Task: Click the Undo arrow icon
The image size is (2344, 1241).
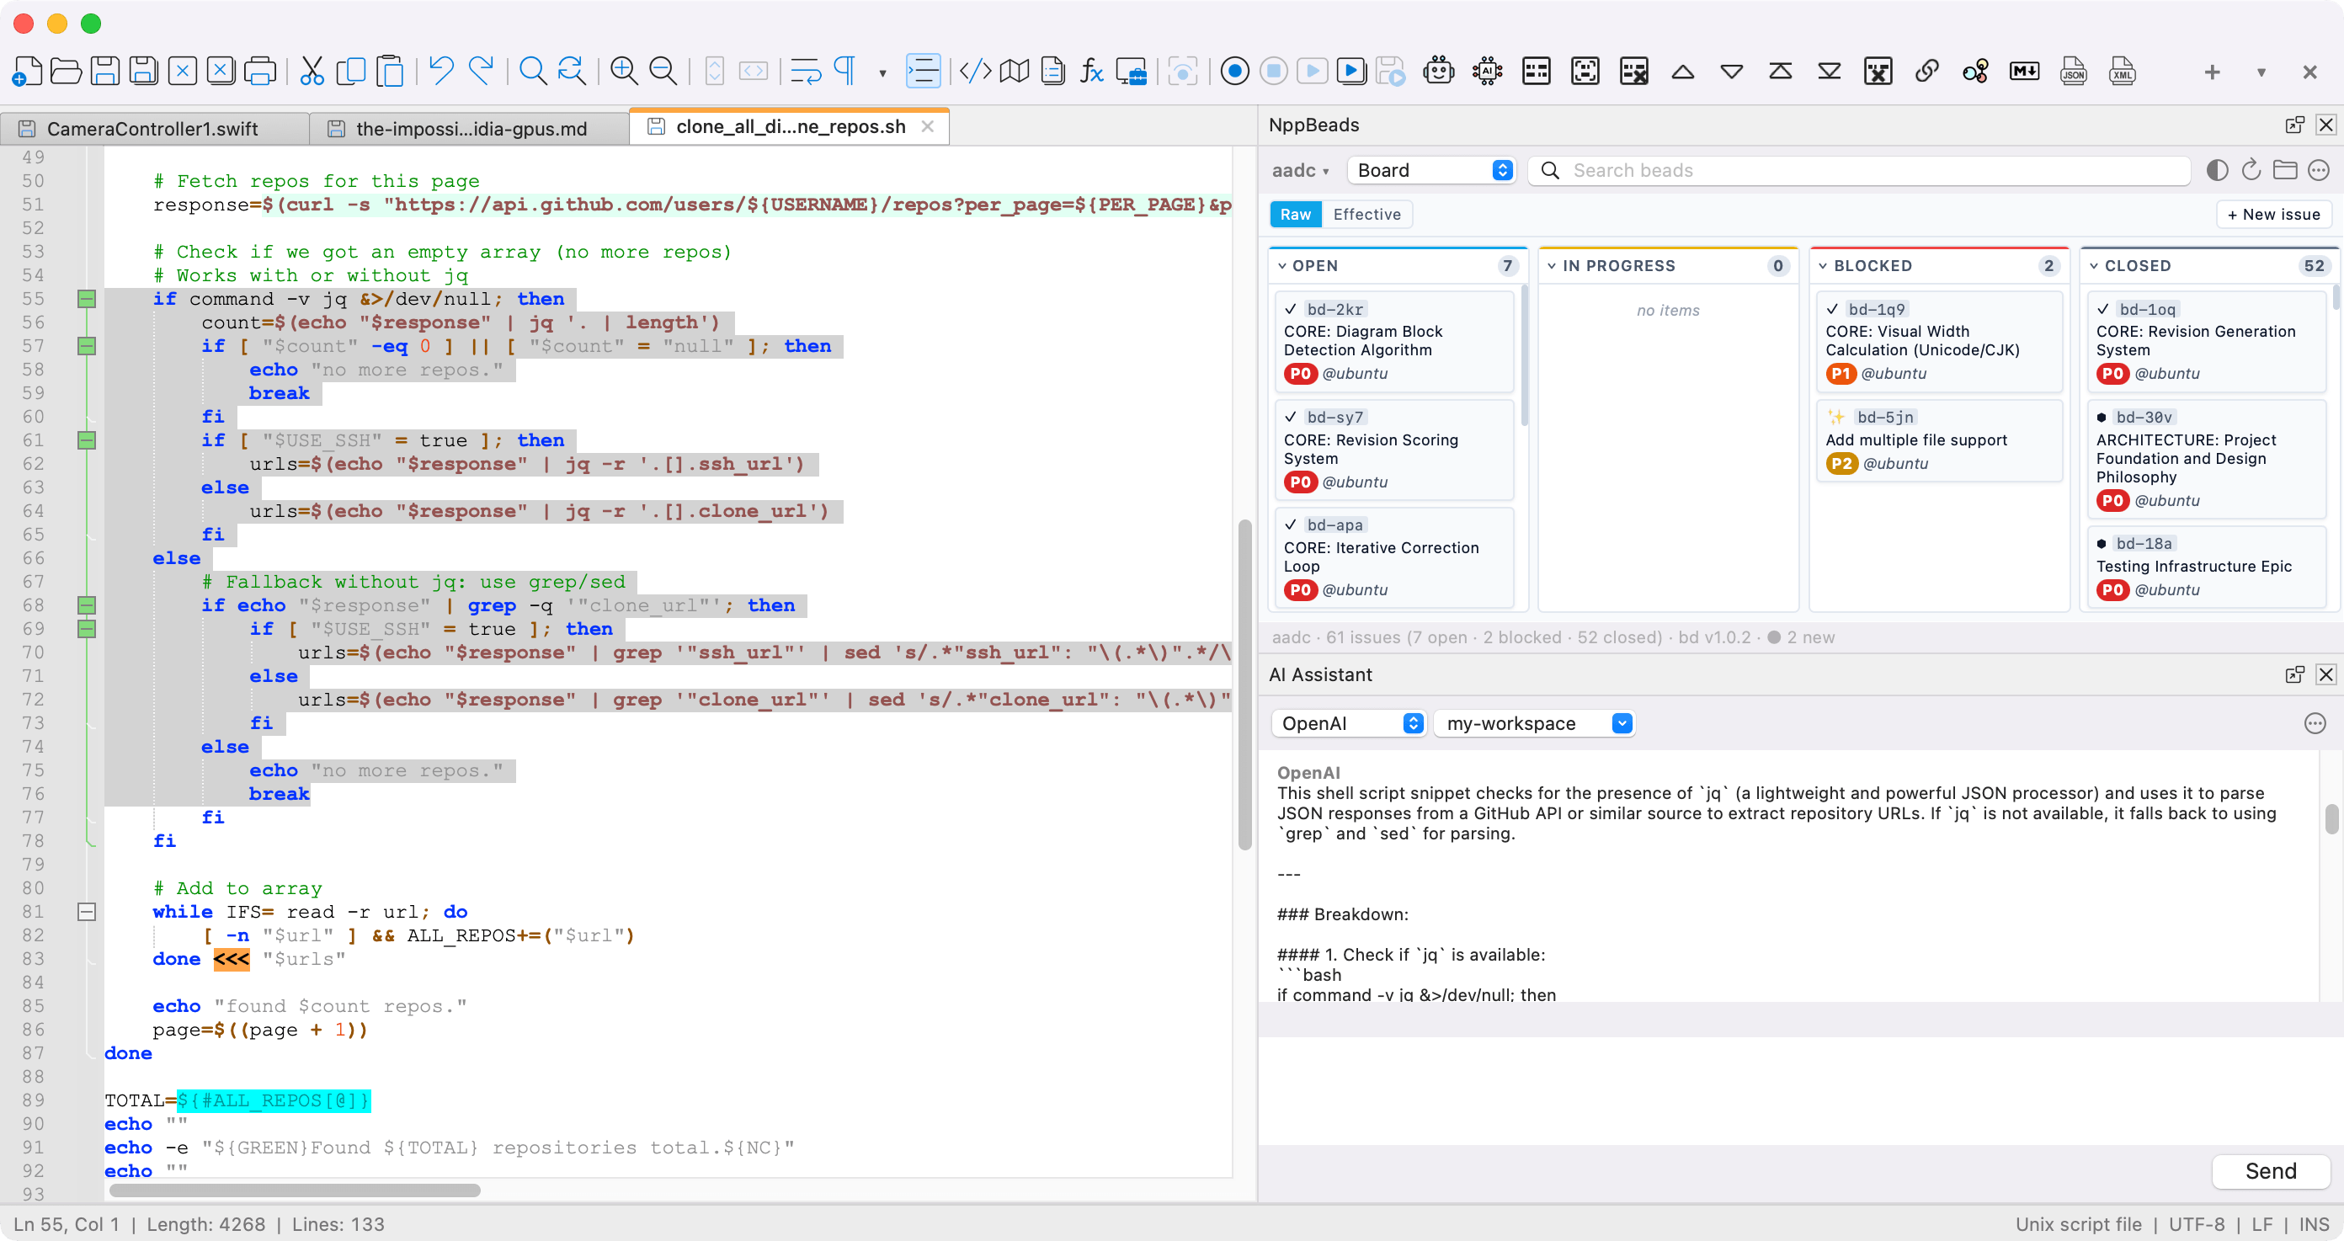Action: [x=441, y=71]
